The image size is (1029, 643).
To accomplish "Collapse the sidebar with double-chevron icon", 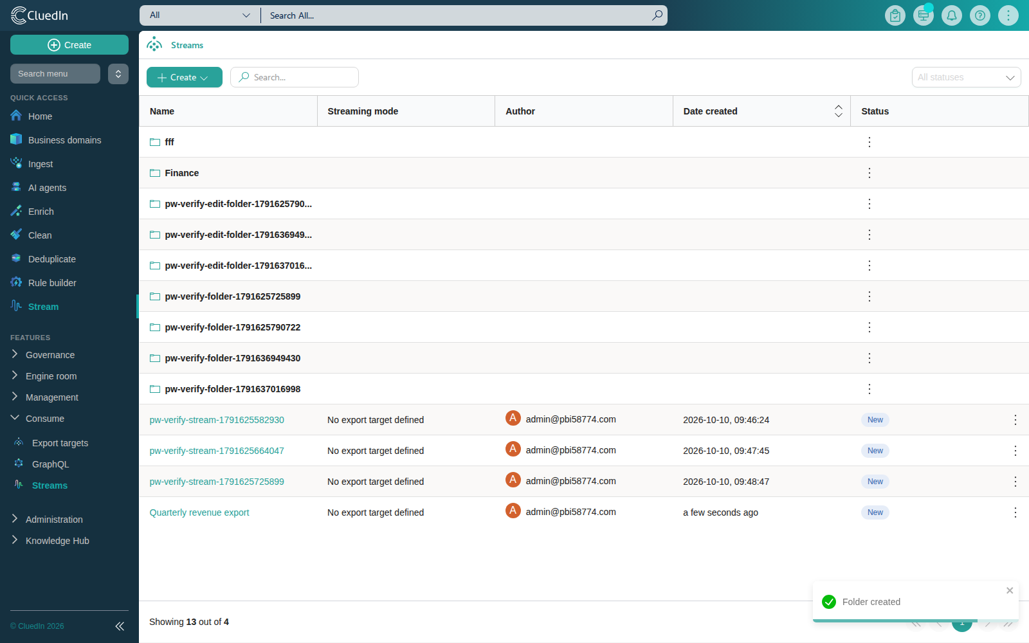I will [x=120, y=626].
